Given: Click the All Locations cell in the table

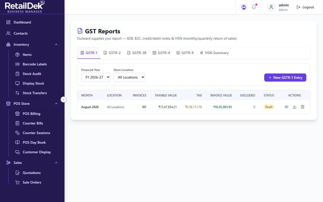Looking at the screenshot, I should pos(116,107).
